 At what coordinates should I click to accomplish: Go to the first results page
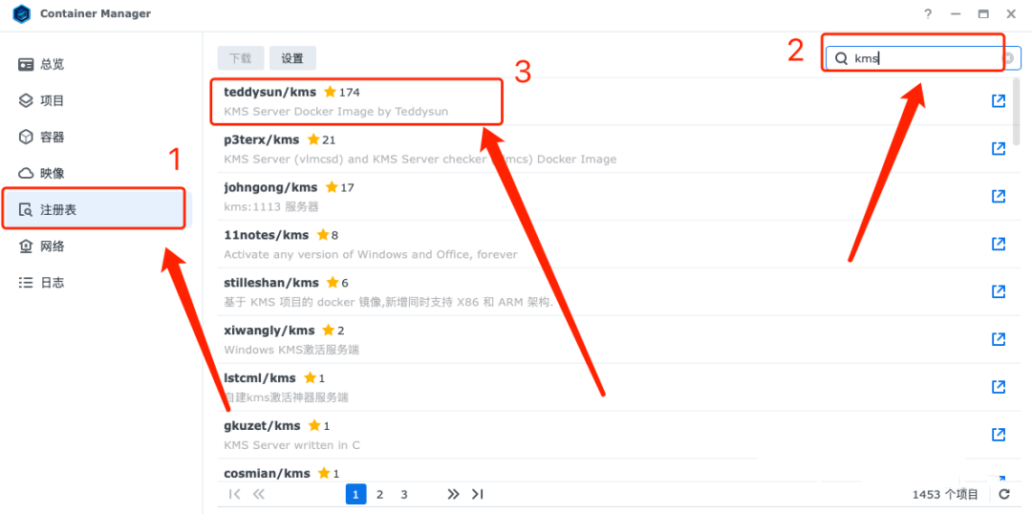pos(234,494)
